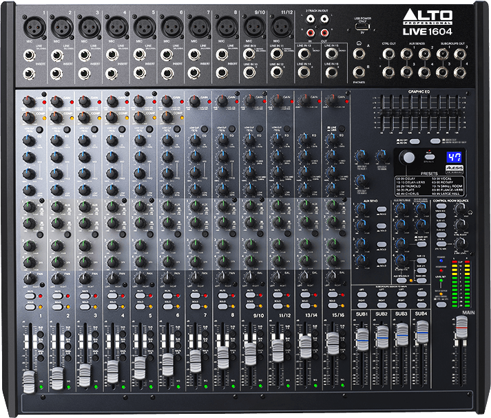Click the Subgroups Out 4 jack

click(x=460, y=72)
